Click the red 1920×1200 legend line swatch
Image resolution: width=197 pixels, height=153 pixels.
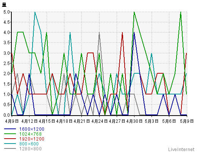pos(10,139)
